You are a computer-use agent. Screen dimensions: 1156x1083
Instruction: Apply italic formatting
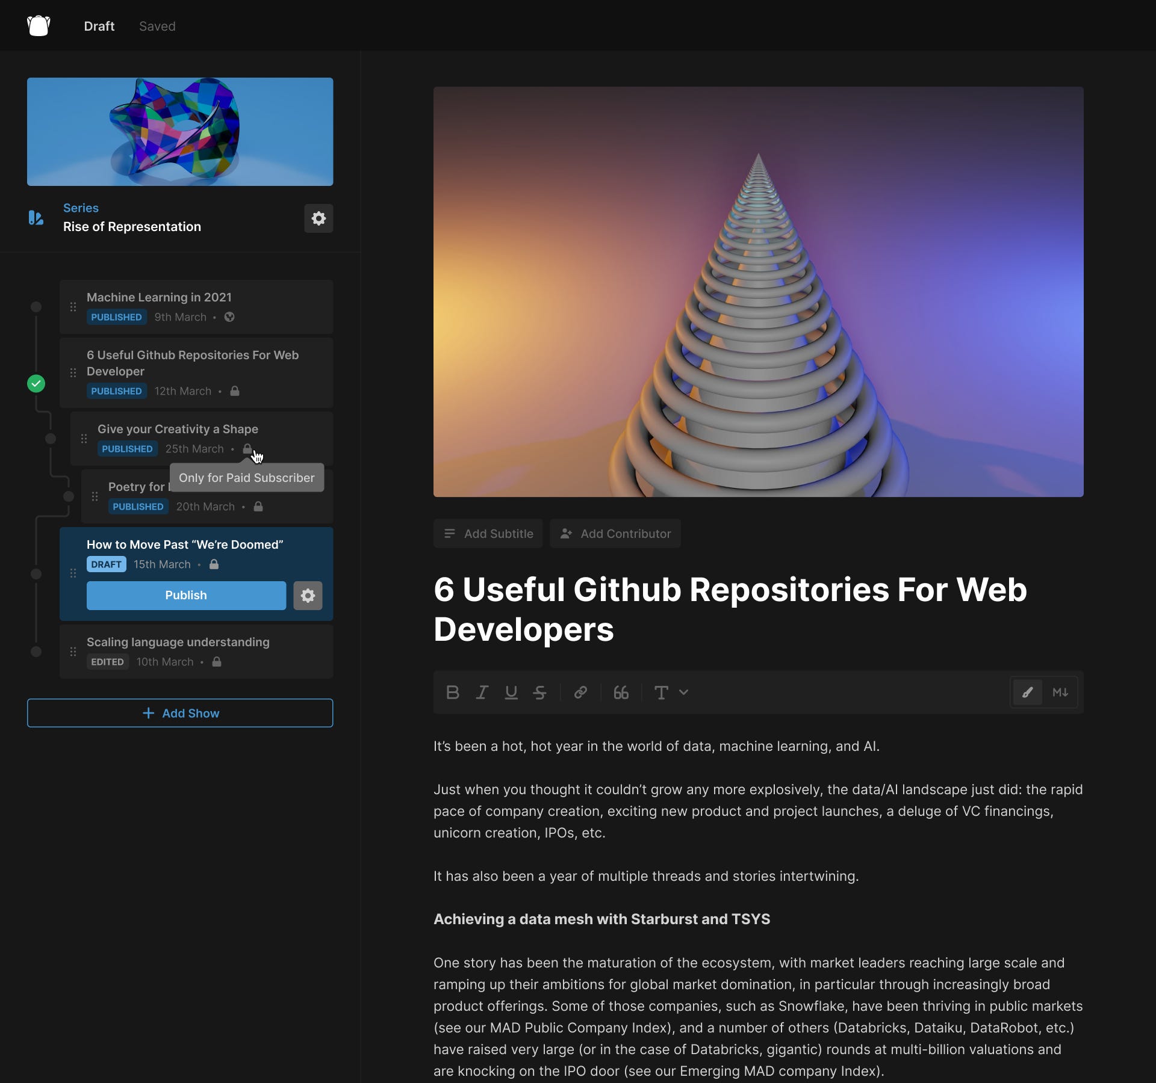pos(482,693)
